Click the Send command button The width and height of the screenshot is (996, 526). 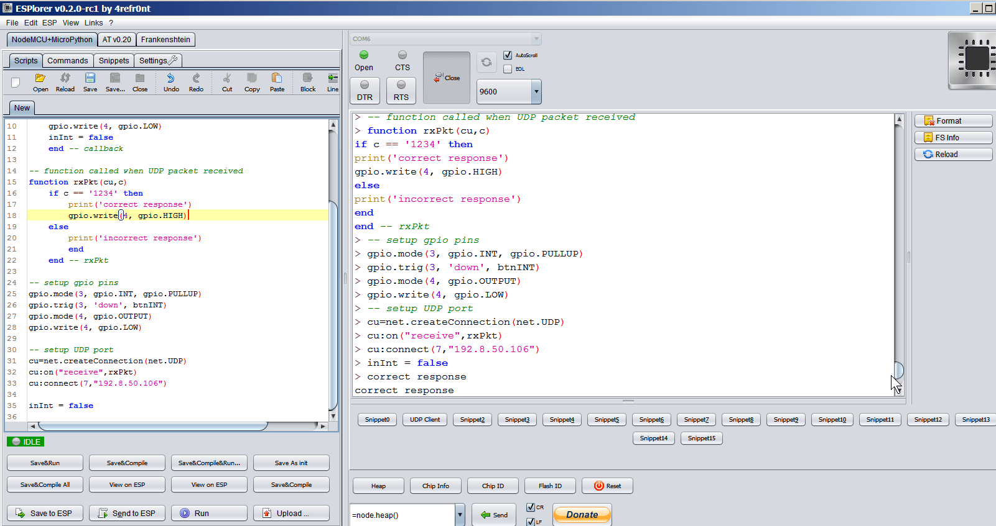[494, 515]
